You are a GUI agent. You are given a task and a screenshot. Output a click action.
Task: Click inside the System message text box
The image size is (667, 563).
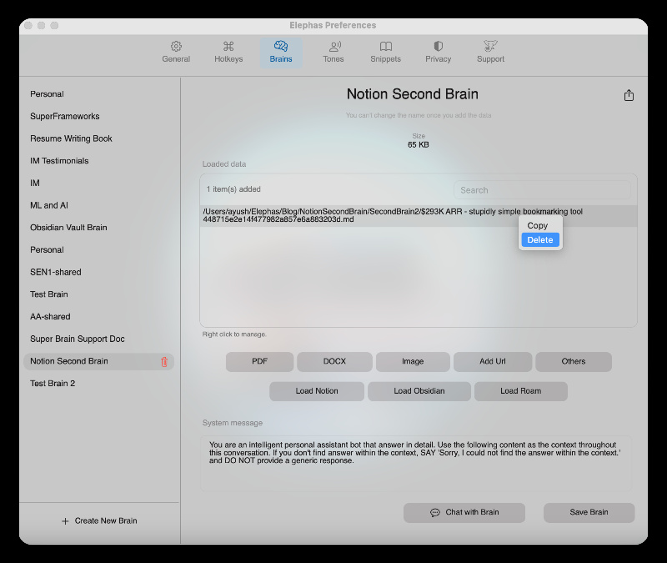415,464
